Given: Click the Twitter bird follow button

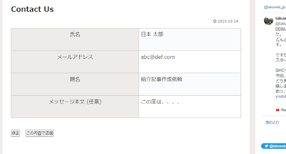Looking at the screenshot, I should tap(274, 146).
